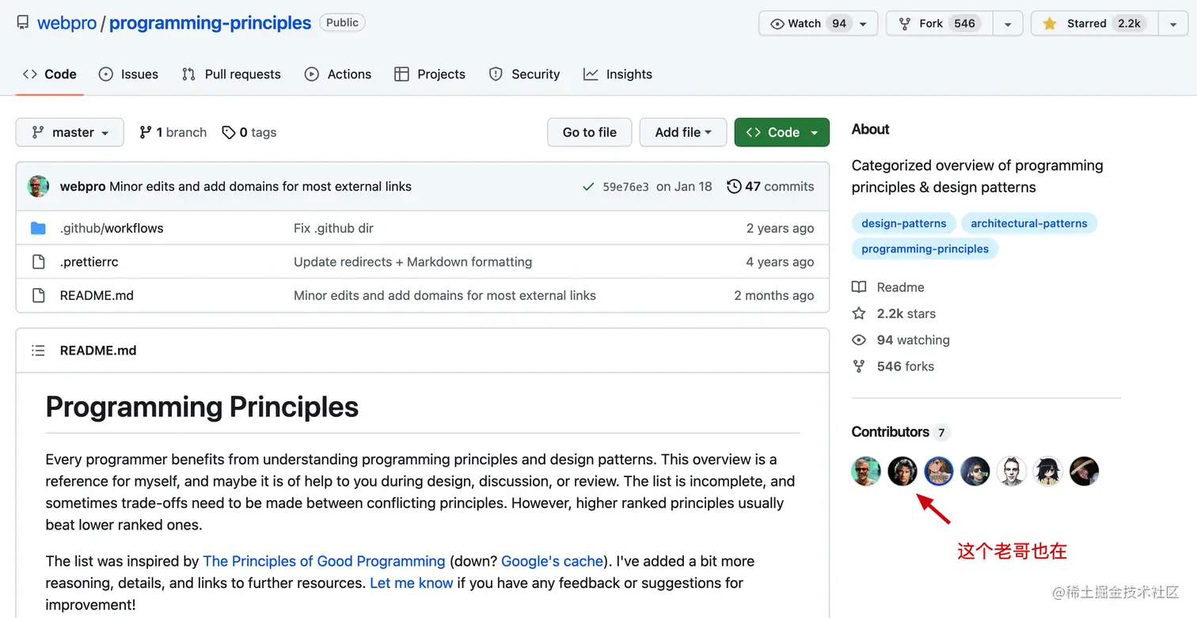Open the README outline list icon
Viewport: 1197px width, 618px height.
click(38, 351)
